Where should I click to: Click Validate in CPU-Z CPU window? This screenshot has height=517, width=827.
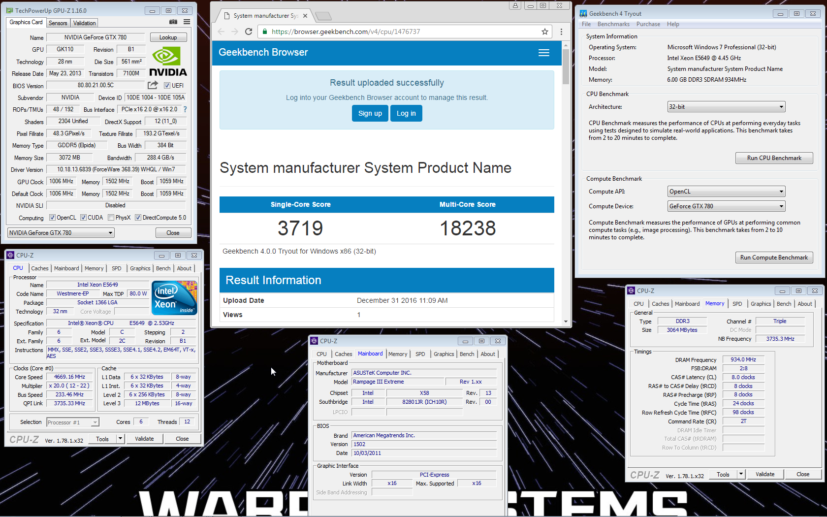144,439
